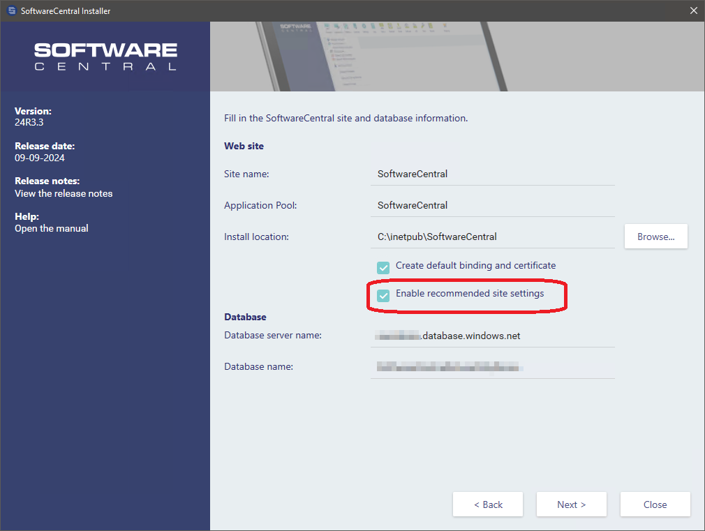Click the checkmark on recommended site settings

[x=383, y=295]
